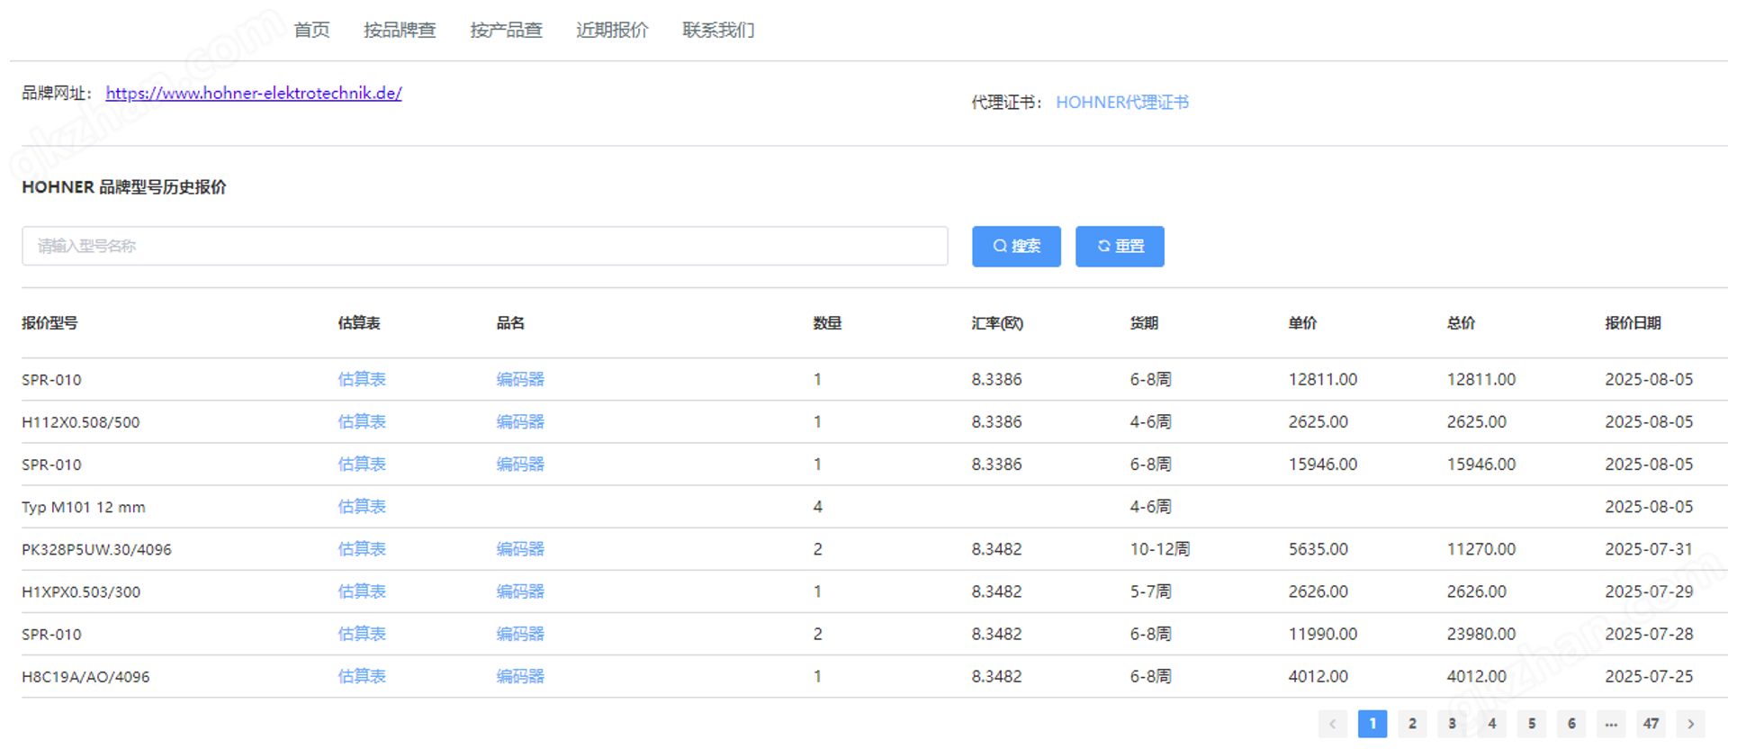This screenshot has height=749, width=1737.
Task: Select model cell H8C19A/AO/4096
Action: tap(85, 677)
